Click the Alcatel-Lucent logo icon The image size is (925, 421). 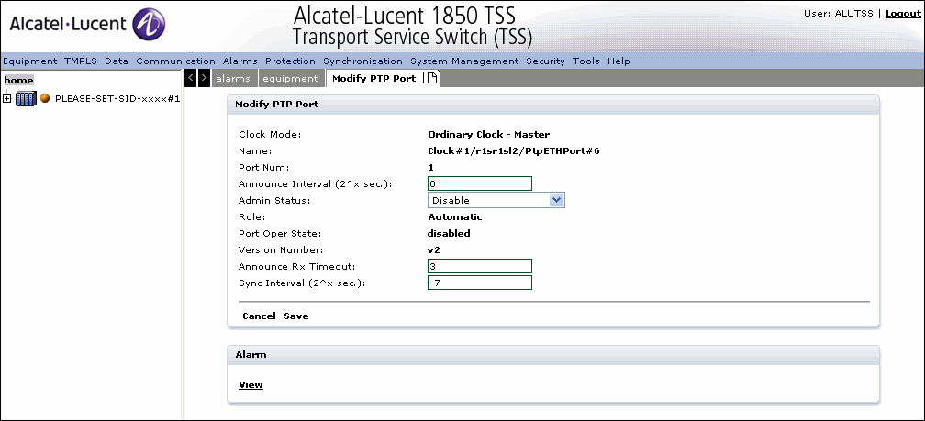[149, 25]
